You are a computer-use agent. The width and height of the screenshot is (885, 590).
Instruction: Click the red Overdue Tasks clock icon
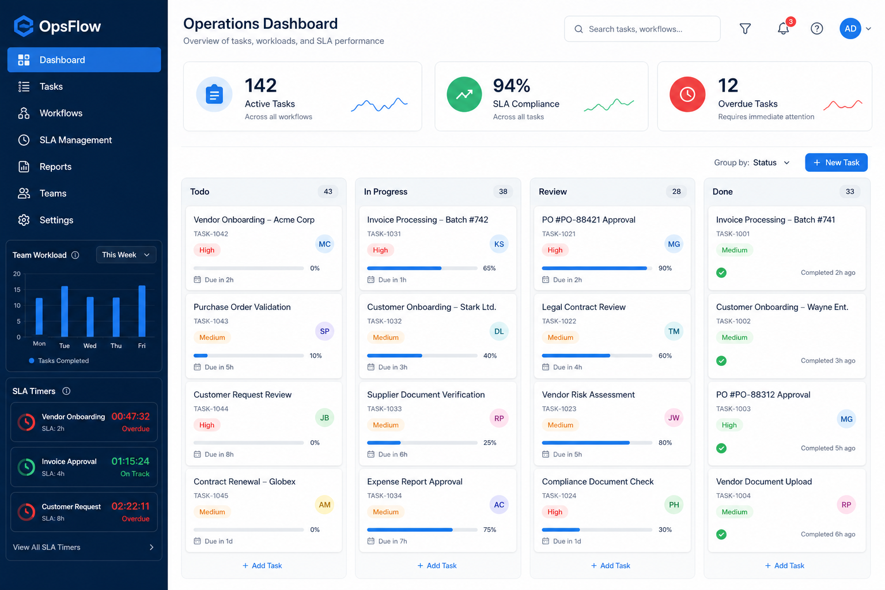tap(687, 94)
